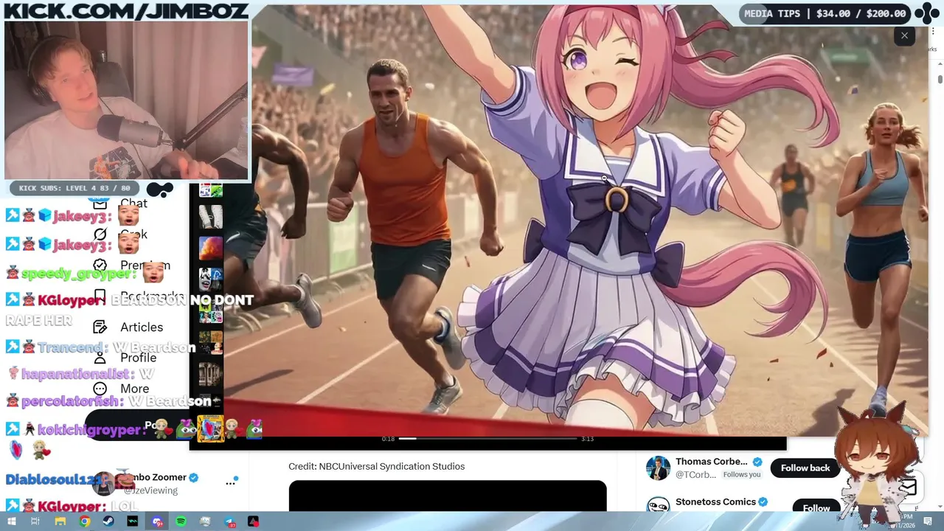This screenshot has width=944, height=531.
Task: Grab the page scrollbar thumb
Action: (940, 79)
